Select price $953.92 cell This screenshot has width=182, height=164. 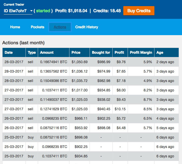[79, 128]
